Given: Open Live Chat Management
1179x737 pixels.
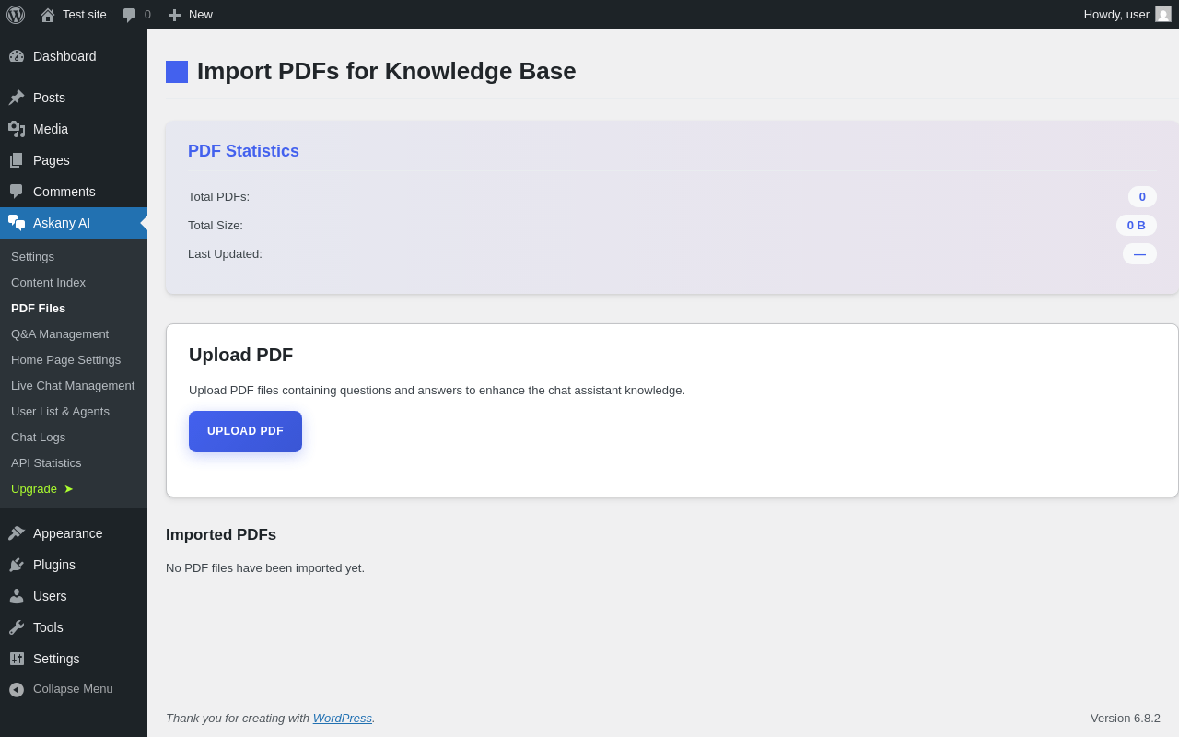Looking at the screenshot, I should coord(73,386).
